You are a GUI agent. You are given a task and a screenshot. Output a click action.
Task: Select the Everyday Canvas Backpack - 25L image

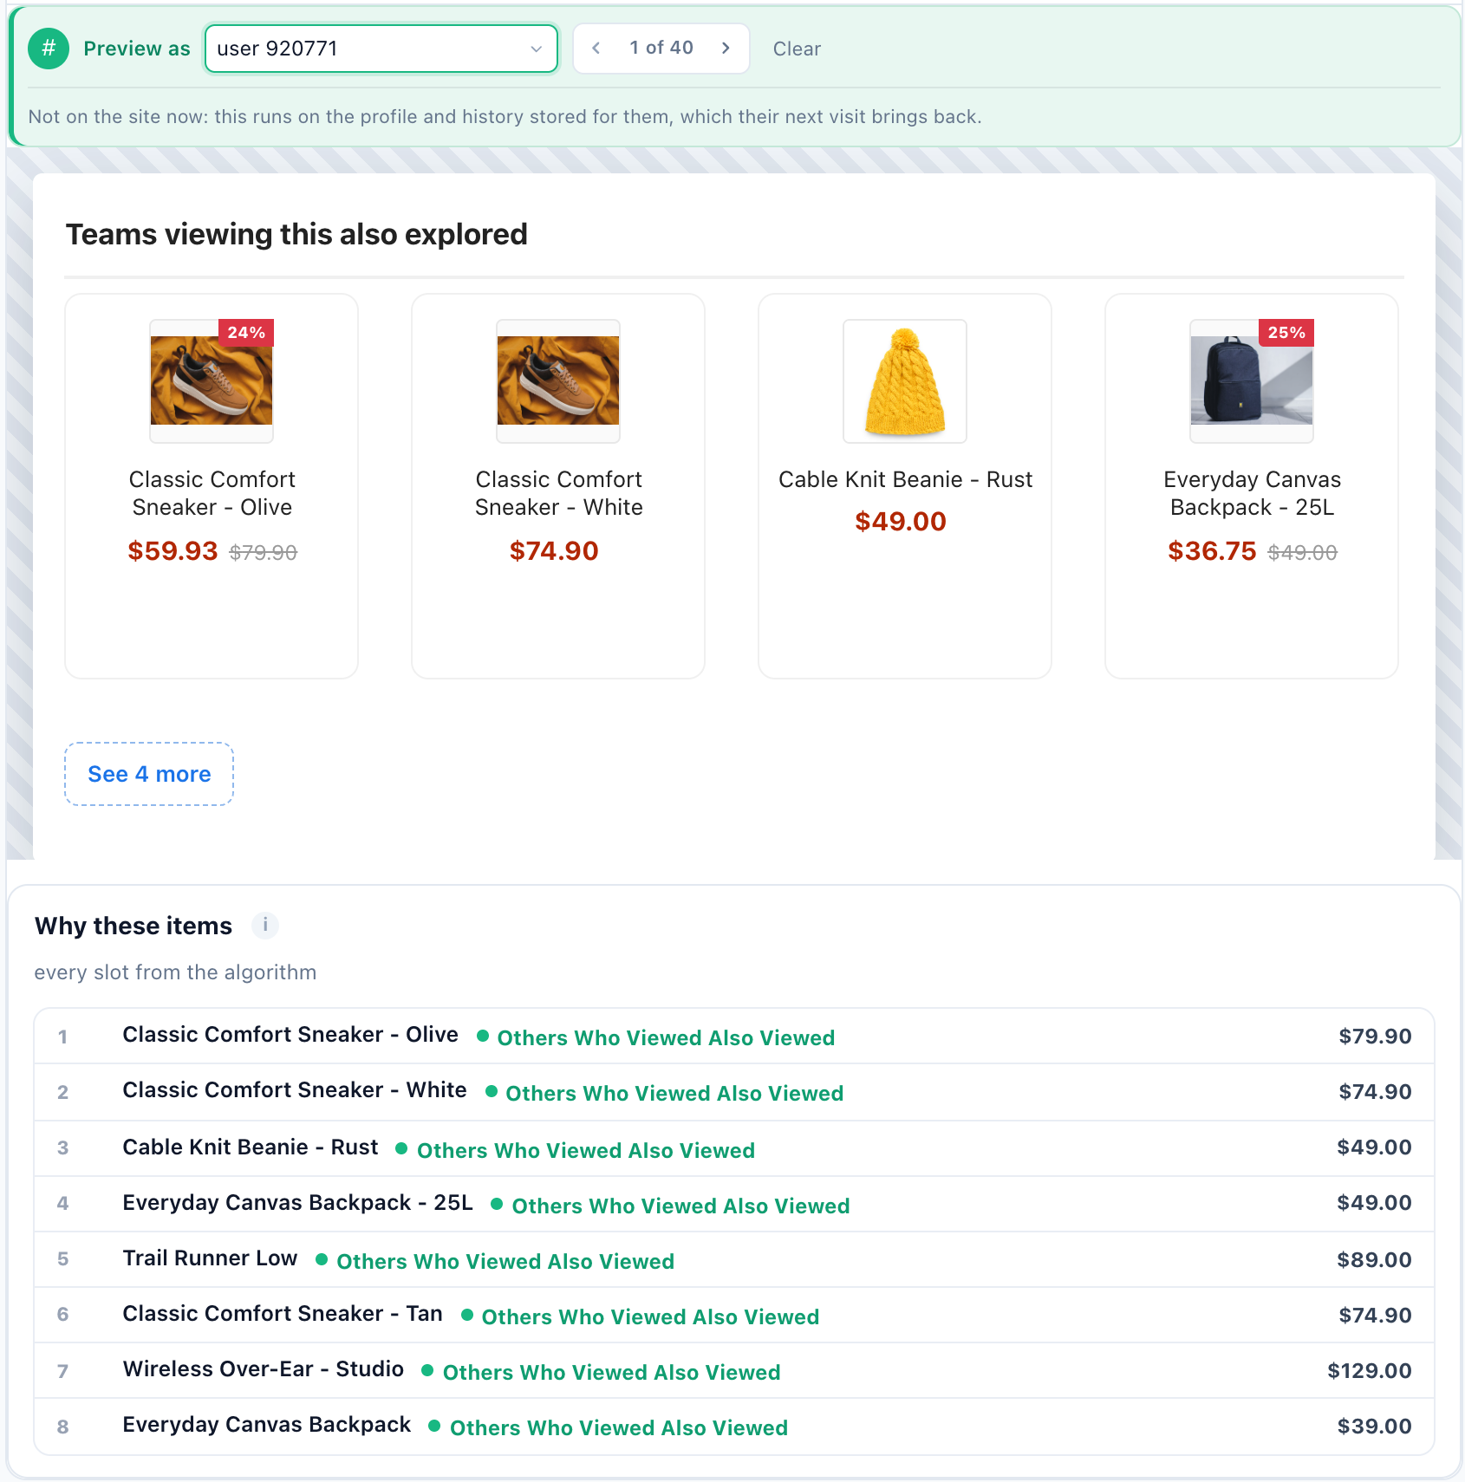pyautogui.click(x=1252, y=381)
